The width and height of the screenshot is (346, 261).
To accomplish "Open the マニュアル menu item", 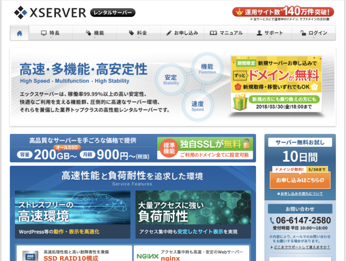I will click(x=226, y=33).
